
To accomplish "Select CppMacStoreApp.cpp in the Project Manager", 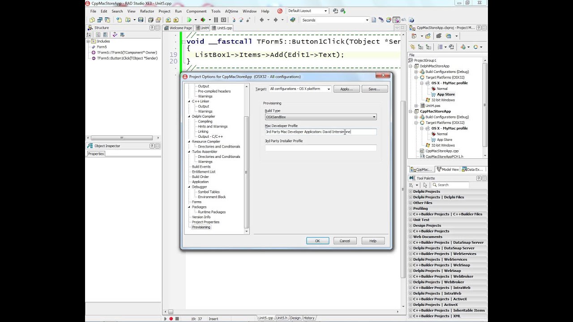I will [442, 151].
